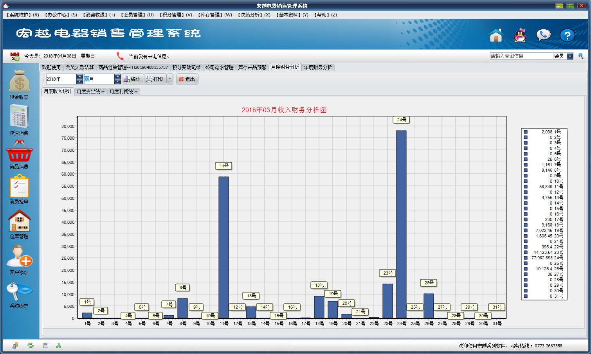Image resolution: width=591 pixels, height=354 pixels.
Task: Click the 请输入查询信息 search field
Action: (521, 56)
